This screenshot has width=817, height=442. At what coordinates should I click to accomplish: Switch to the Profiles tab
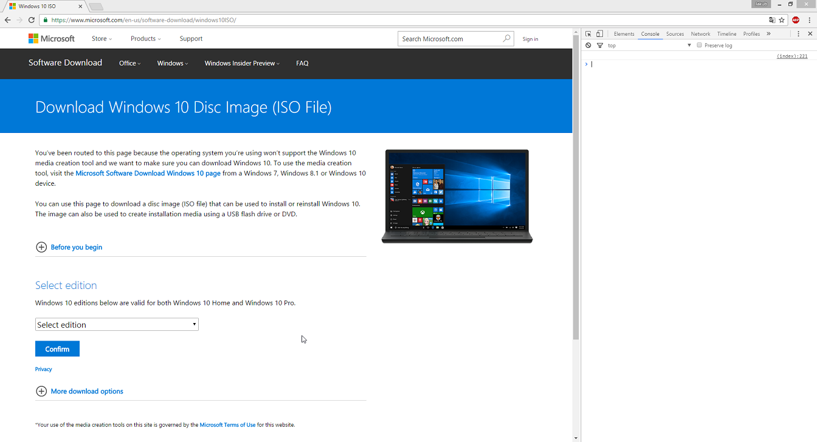coord(751,34)
